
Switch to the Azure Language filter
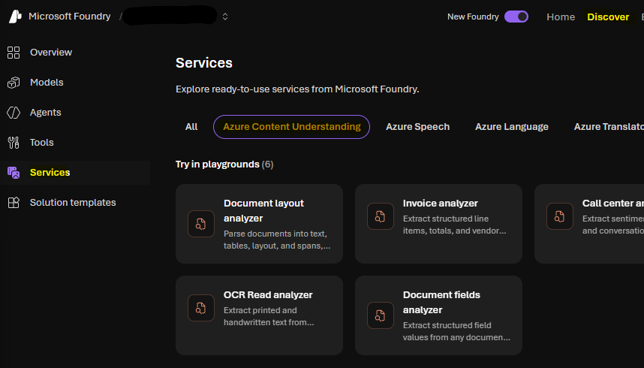tap(512, 127)
